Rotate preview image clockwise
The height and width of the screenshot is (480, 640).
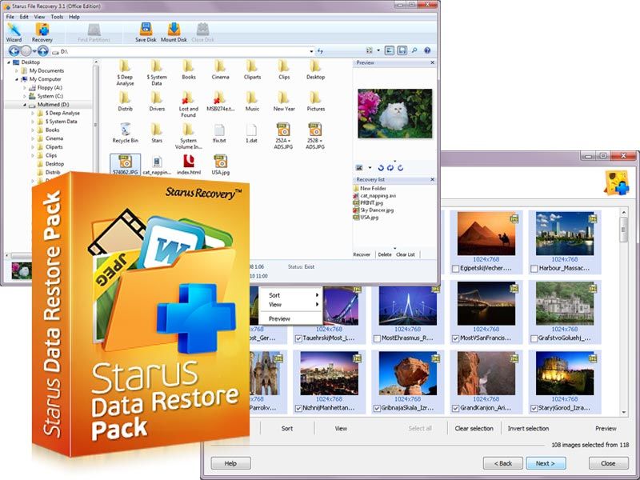point(401,168)
